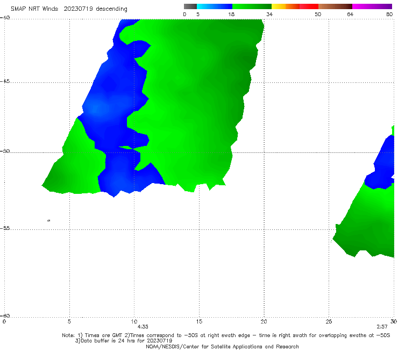Click the longitude label '10'
Screen dimensions: 398x350
134,321
